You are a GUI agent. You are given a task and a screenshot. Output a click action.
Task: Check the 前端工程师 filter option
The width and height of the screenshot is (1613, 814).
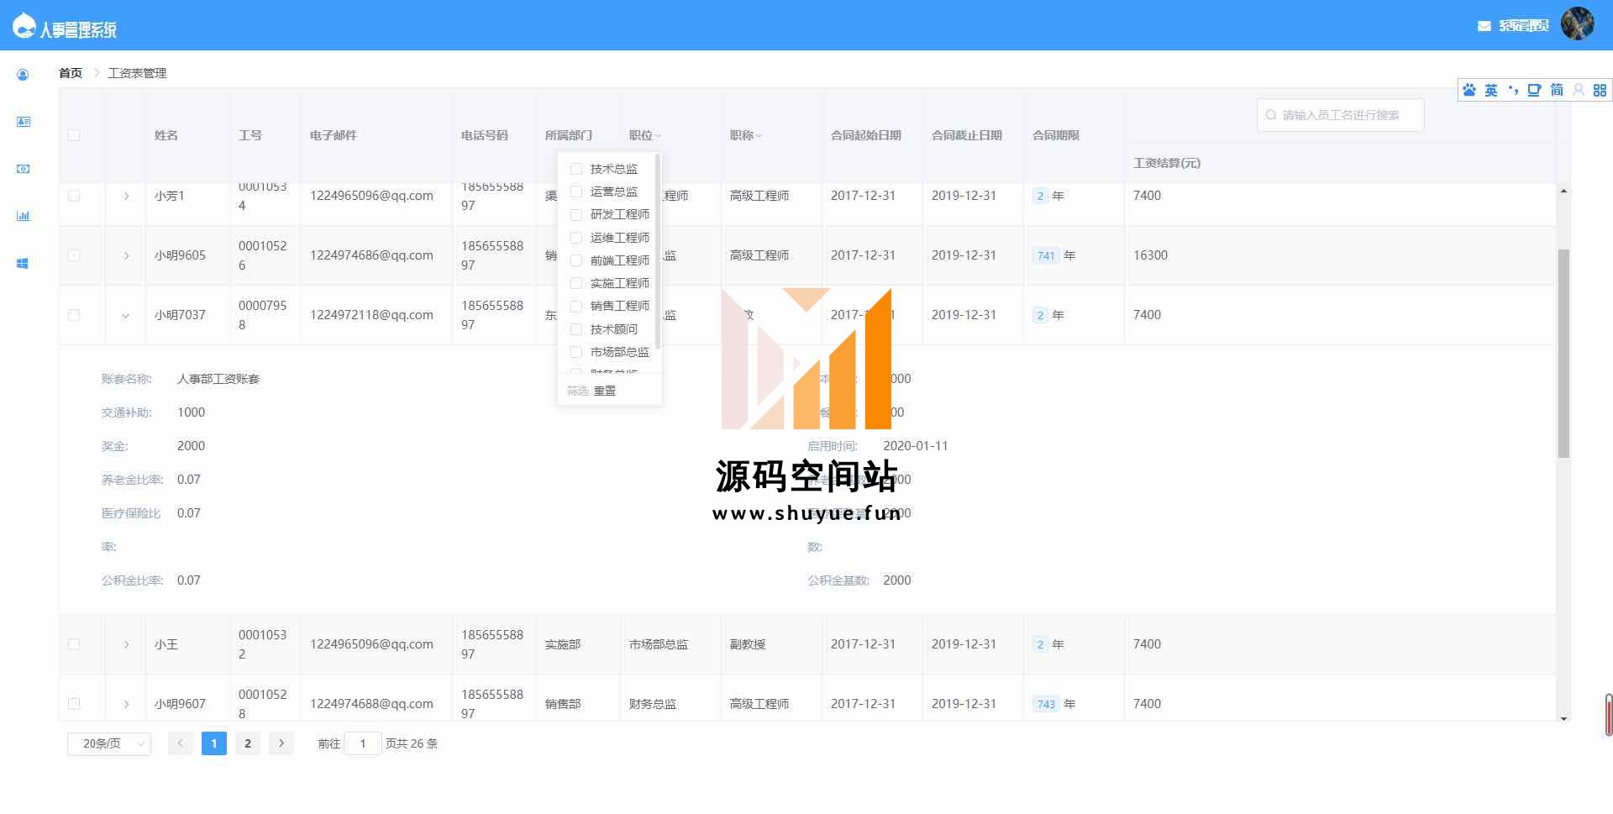coord(576,260)
